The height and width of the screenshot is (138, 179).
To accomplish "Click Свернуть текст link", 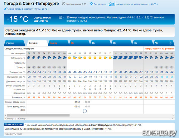I will pos(14,134).
